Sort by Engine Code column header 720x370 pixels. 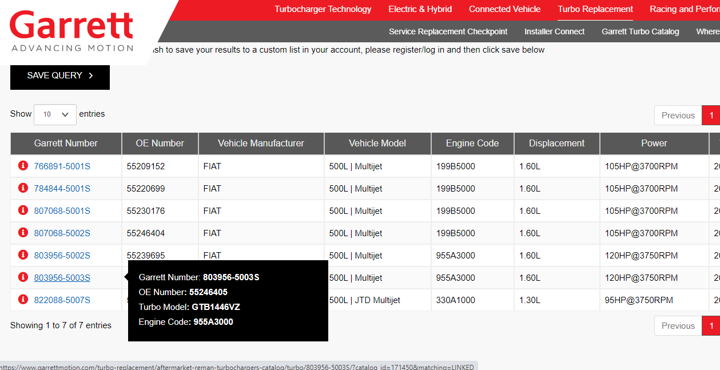pyautogui.click(x=472, y=144)
